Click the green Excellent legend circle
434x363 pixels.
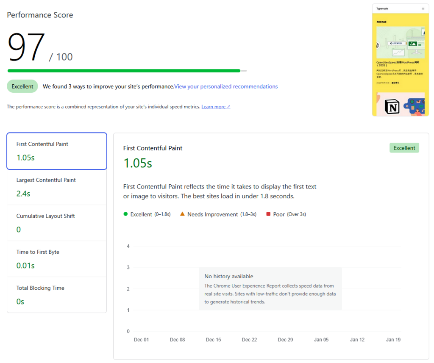pos(125,214)
